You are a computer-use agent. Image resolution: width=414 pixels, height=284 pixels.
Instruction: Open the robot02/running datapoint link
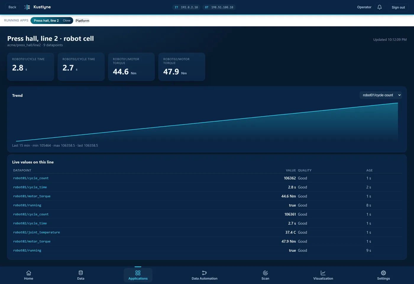coord(27,250)
